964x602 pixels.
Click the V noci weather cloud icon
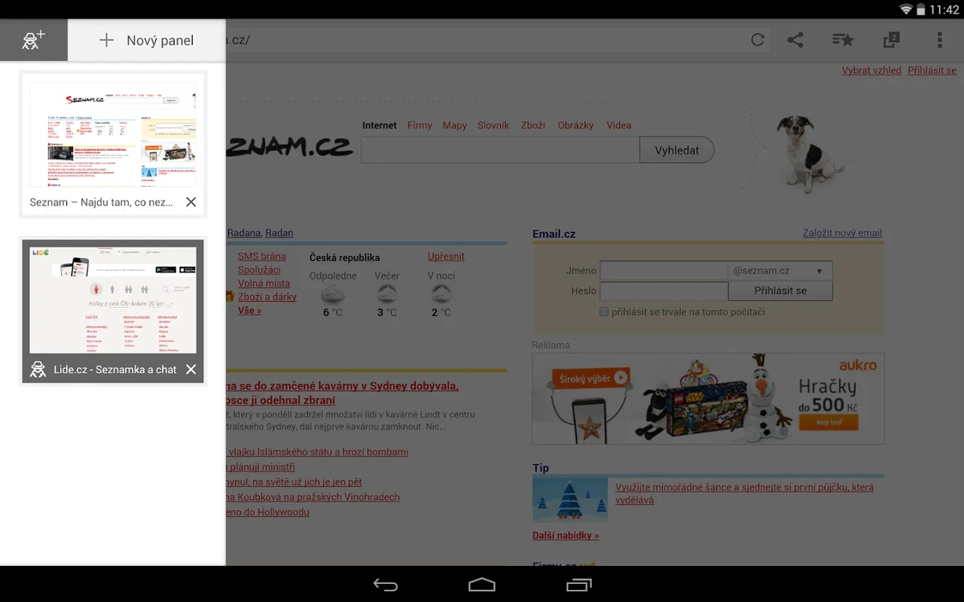pyautogui.click(x=441, y=293)
